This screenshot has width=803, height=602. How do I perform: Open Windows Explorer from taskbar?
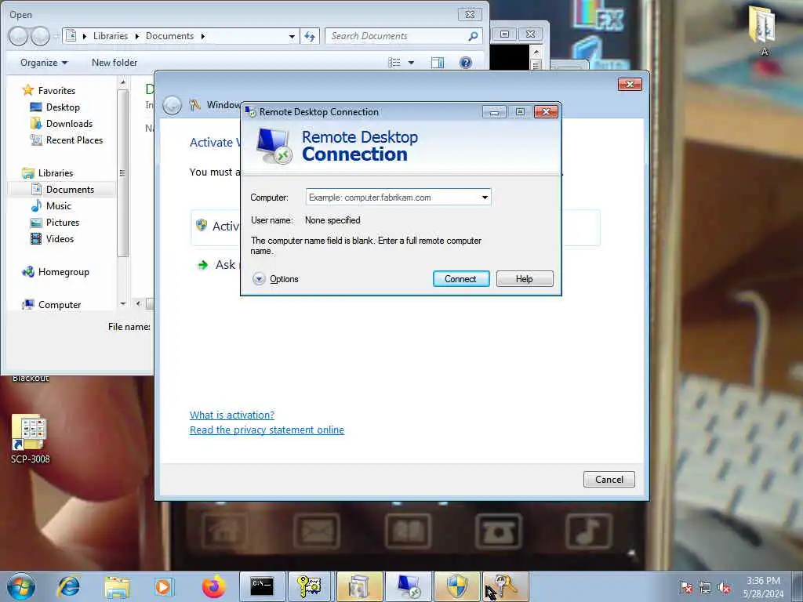(x=117, y=586)
